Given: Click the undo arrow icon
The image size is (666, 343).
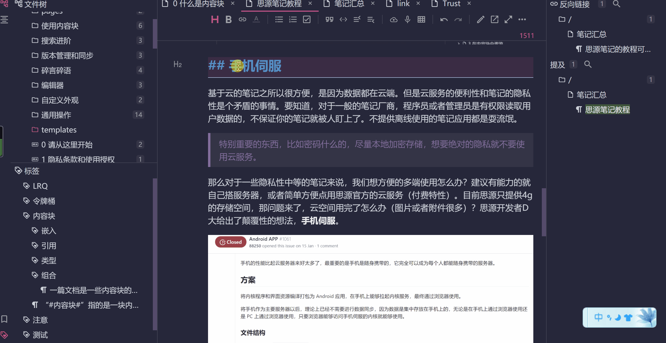Looking at the screenshot, I should point(444,19).
